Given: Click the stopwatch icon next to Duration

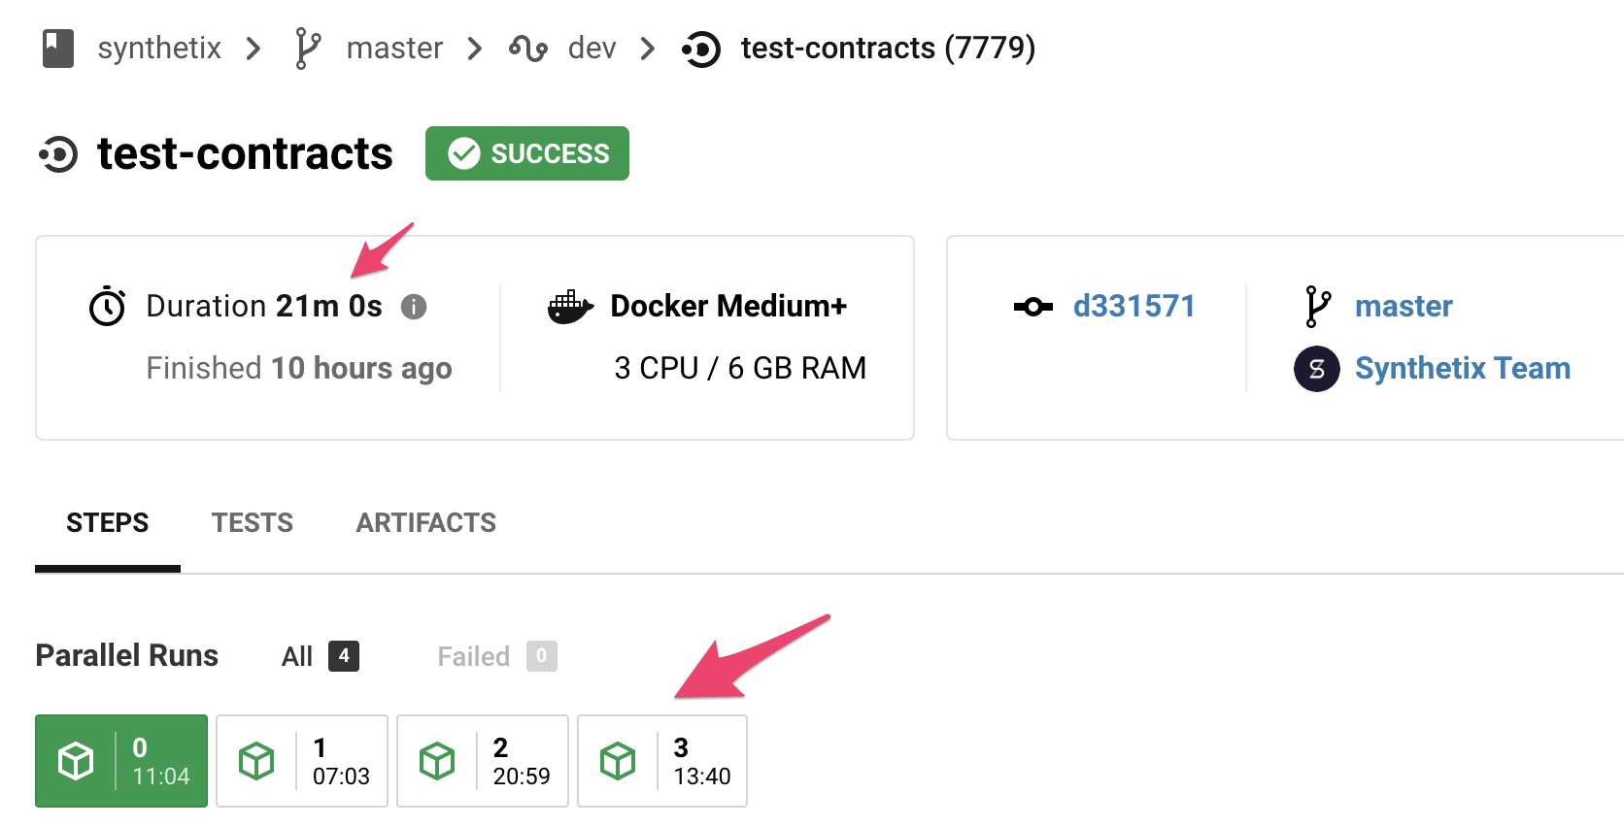Looking at the screenshot, I should (107, 307).
